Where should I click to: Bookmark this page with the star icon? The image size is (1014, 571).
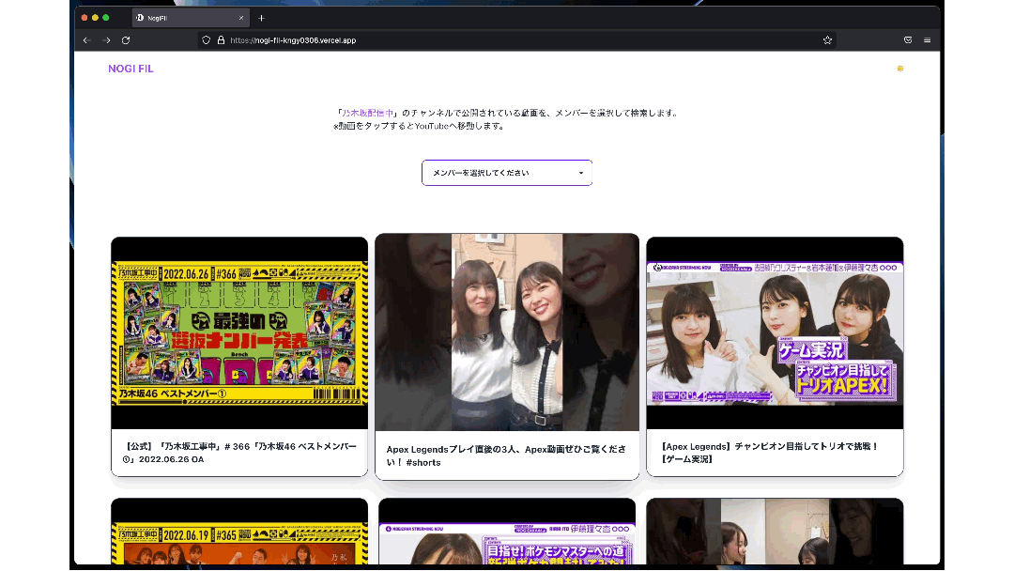(827, 40)
